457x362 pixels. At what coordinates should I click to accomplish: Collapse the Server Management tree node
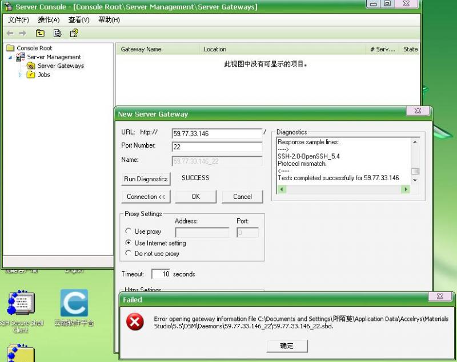10,57
